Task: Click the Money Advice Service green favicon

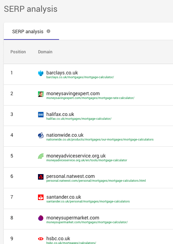Action: (41, 156)
